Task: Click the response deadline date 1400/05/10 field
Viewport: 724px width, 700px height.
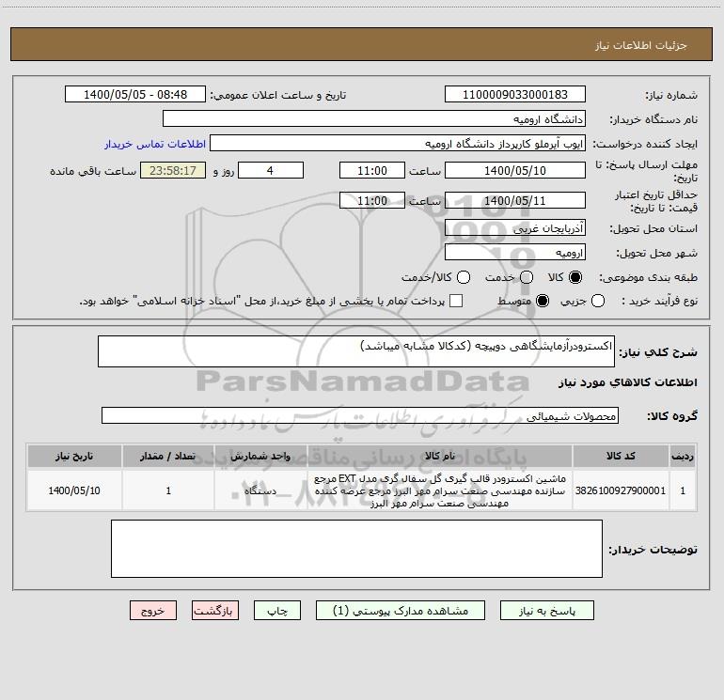Action: pos(515,171)
